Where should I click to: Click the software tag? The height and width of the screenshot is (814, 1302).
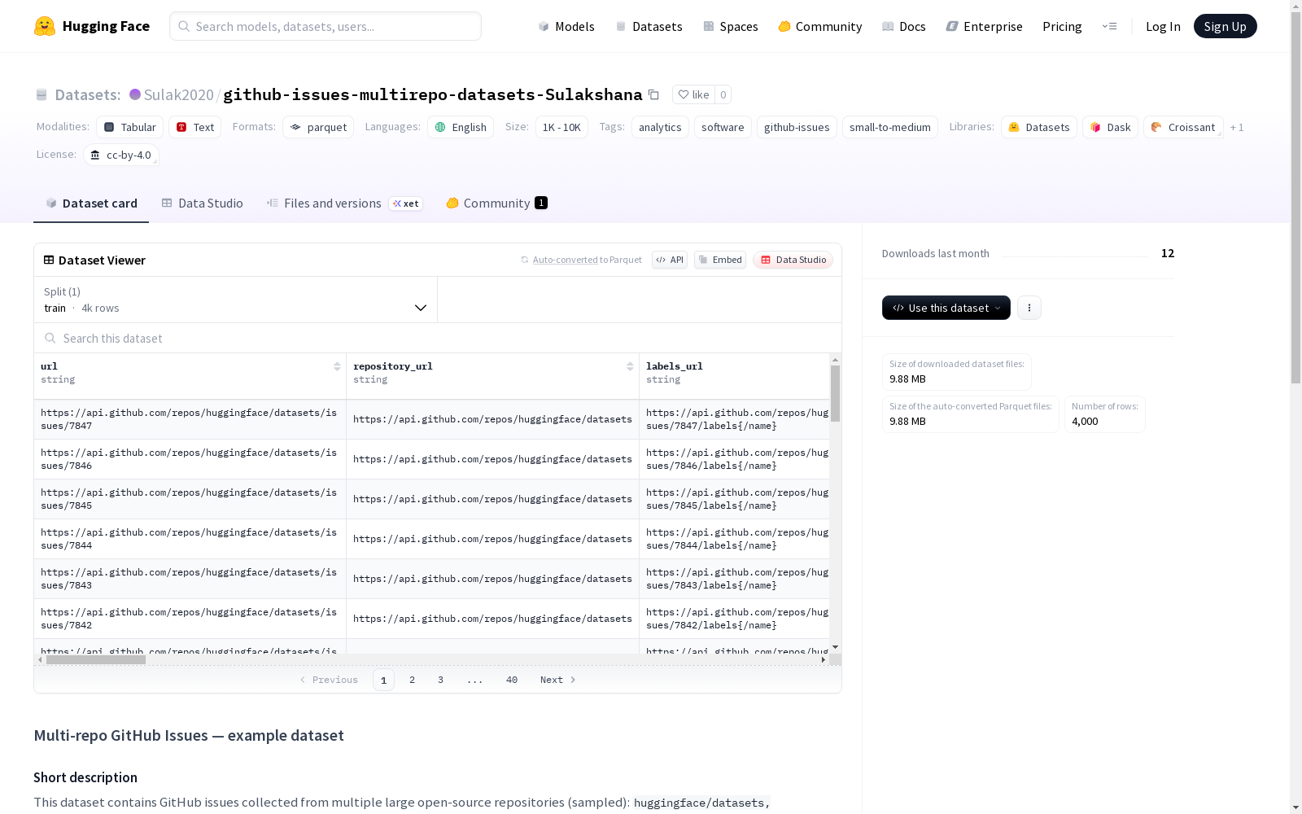(723, 127)
